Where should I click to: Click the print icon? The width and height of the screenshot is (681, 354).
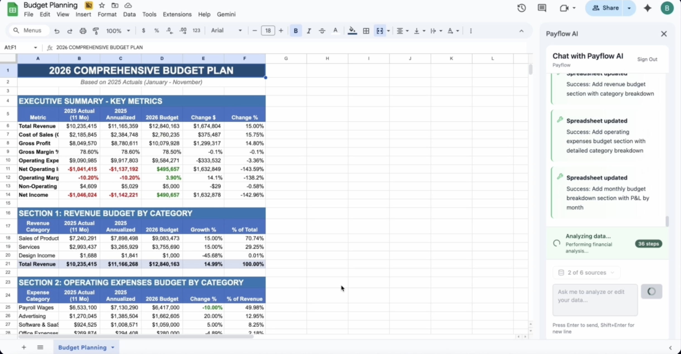click(83, 31)
